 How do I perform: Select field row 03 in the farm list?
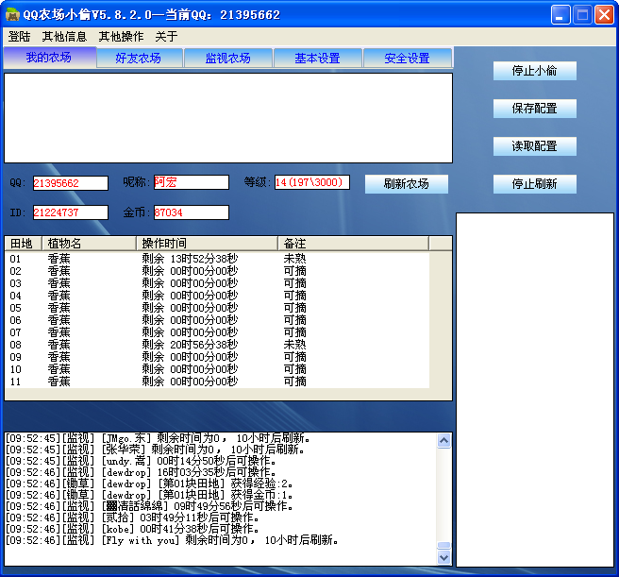point(217,283)
